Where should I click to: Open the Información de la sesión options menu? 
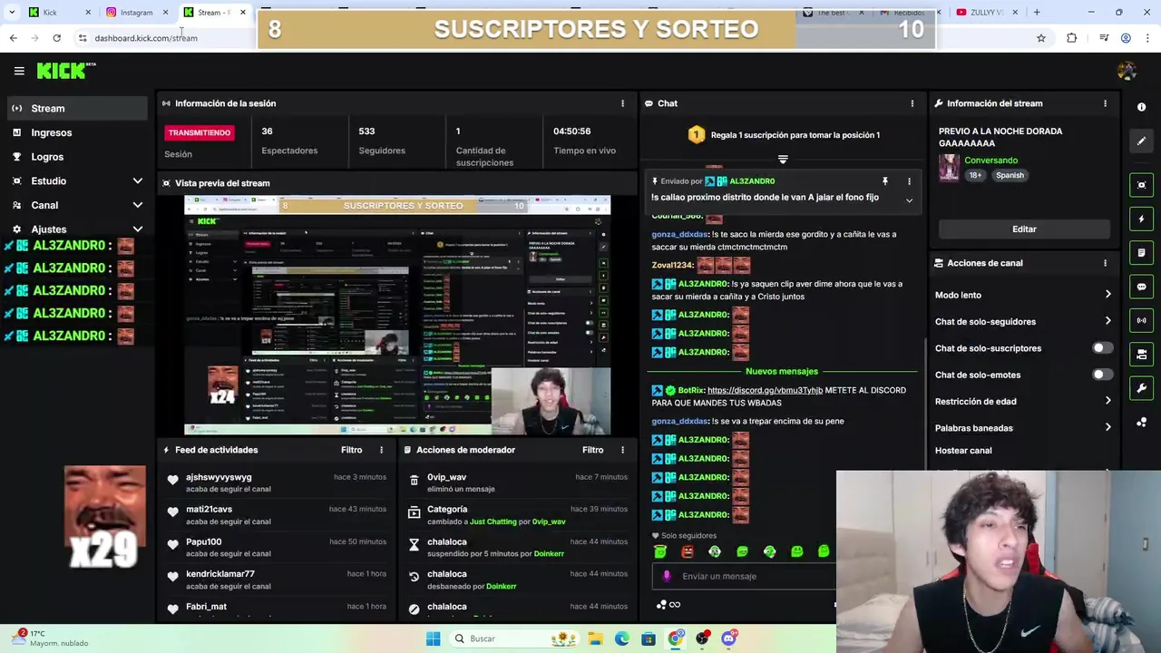coord(622,103)
